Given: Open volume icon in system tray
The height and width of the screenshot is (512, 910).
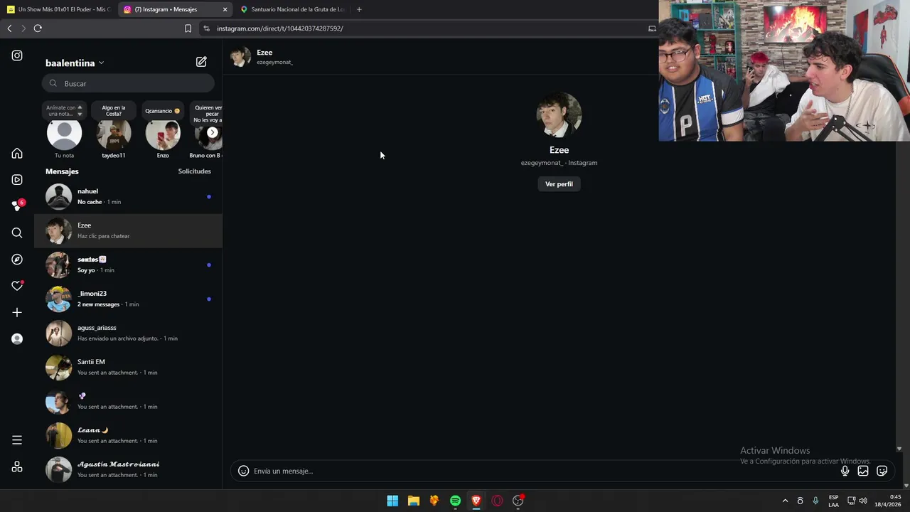Looking at the screenshot, I should point(863,501).
